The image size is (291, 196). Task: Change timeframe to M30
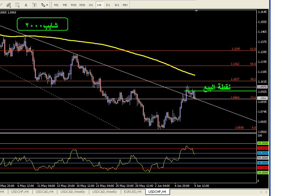pyautogui.click(x=82, y=5)
